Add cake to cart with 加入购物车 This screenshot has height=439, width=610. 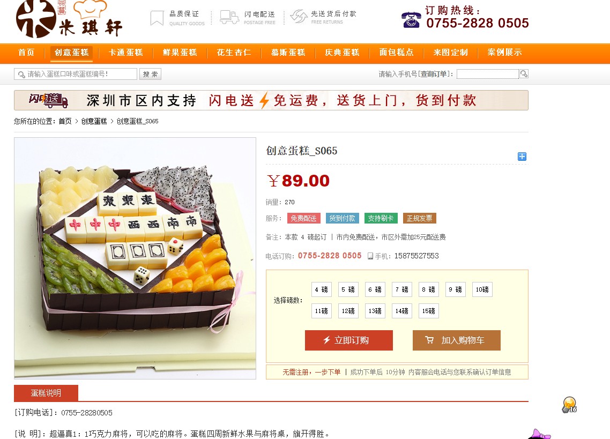pos(457,340)
